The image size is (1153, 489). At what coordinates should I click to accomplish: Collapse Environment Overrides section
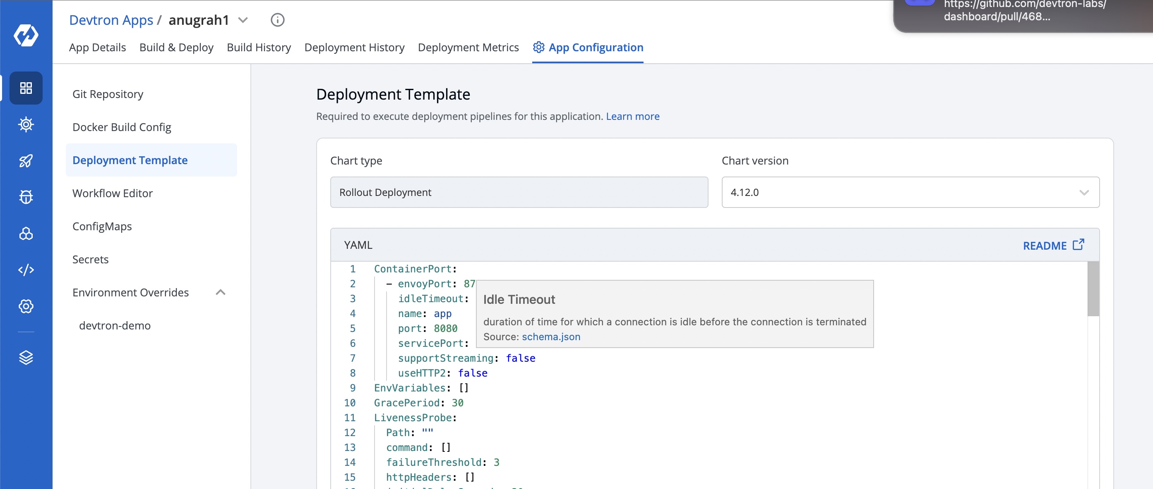click(x=221, y=292)
